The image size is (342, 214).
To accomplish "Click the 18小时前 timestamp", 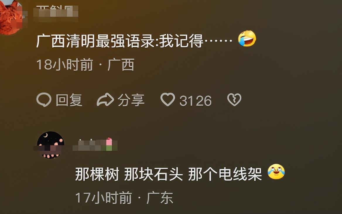I will pos(65,65).
